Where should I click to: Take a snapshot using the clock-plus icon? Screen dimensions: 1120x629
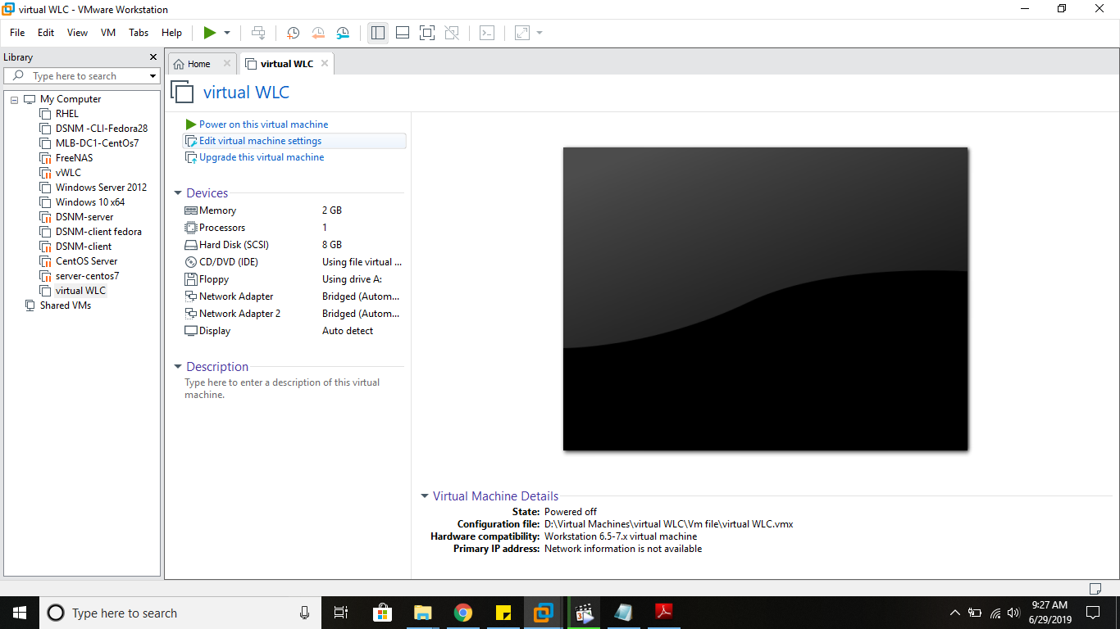click(x=293, y=33)
